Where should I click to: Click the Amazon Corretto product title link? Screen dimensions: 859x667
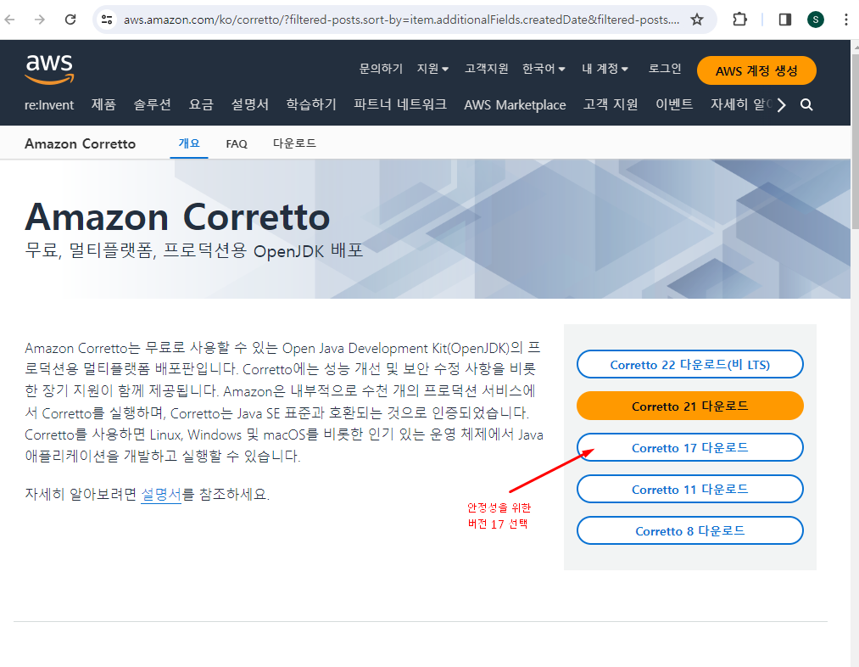(80, 143)
